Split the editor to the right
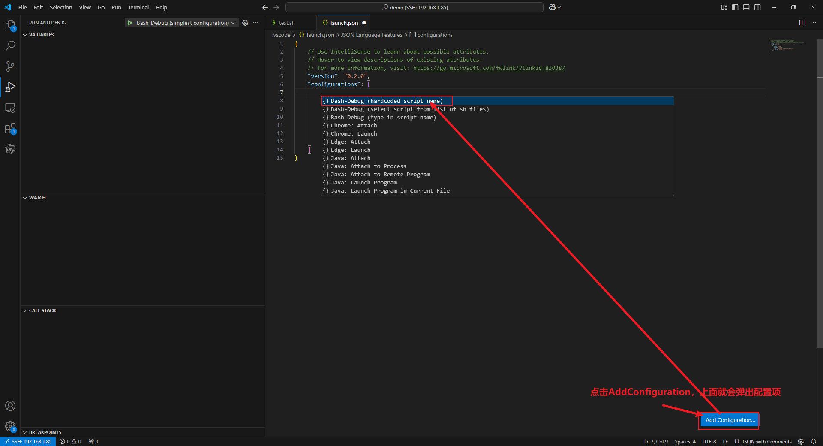Viewport: 823px width, 446px height. (802, 23)
